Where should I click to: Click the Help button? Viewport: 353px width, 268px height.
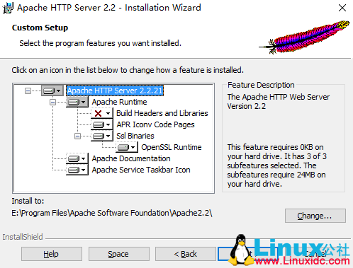point(52,254)
